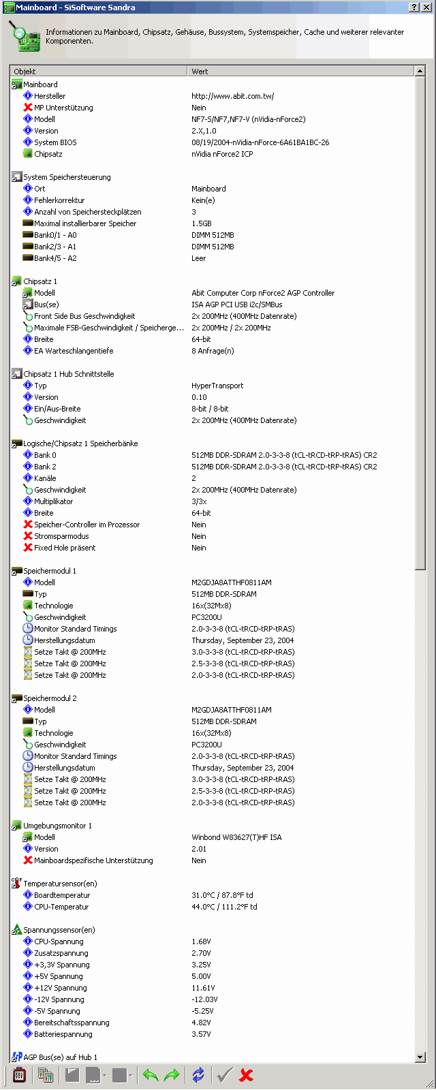The image size is (436, 1090).
Task: Select the +12V Spannung row
Action: coord(212,988)
